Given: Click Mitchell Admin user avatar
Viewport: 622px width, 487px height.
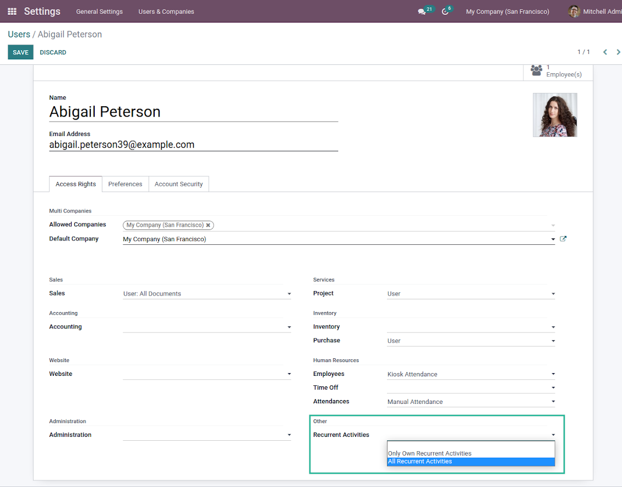Looking at the screenshot, I should [x=574, y=12].
